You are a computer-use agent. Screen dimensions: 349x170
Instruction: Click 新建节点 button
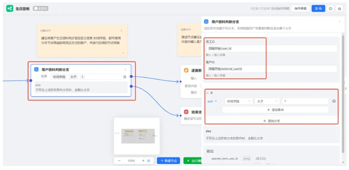tap(169, 161)
